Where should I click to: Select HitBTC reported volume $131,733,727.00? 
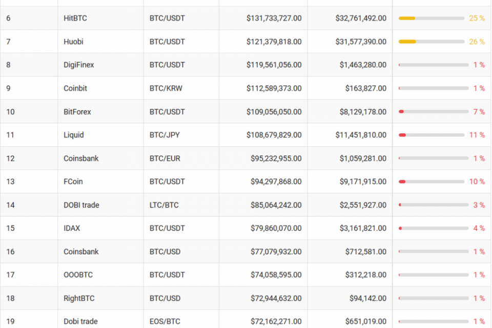[274, 18]
